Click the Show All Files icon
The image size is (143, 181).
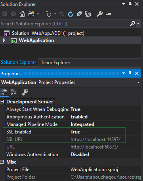pyautogui.click(x=88, y=14)
